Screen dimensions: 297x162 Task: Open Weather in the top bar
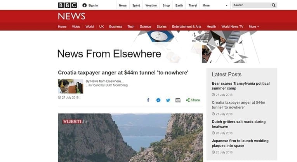tap(151, 5)
